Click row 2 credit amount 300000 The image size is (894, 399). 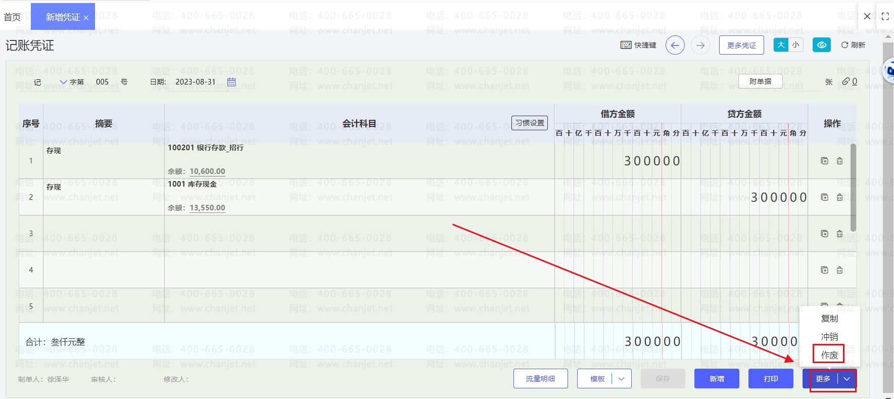click(x=779, y=198)
